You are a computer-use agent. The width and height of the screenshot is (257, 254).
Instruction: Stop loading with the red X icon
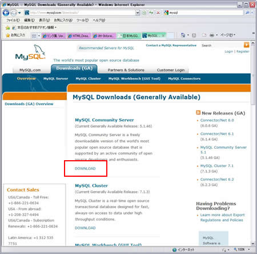[158, 13]
